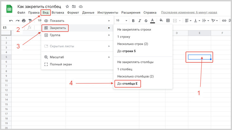Click the magnifier icon beside Масштаб
232x130 pixels.
point(46,57)
